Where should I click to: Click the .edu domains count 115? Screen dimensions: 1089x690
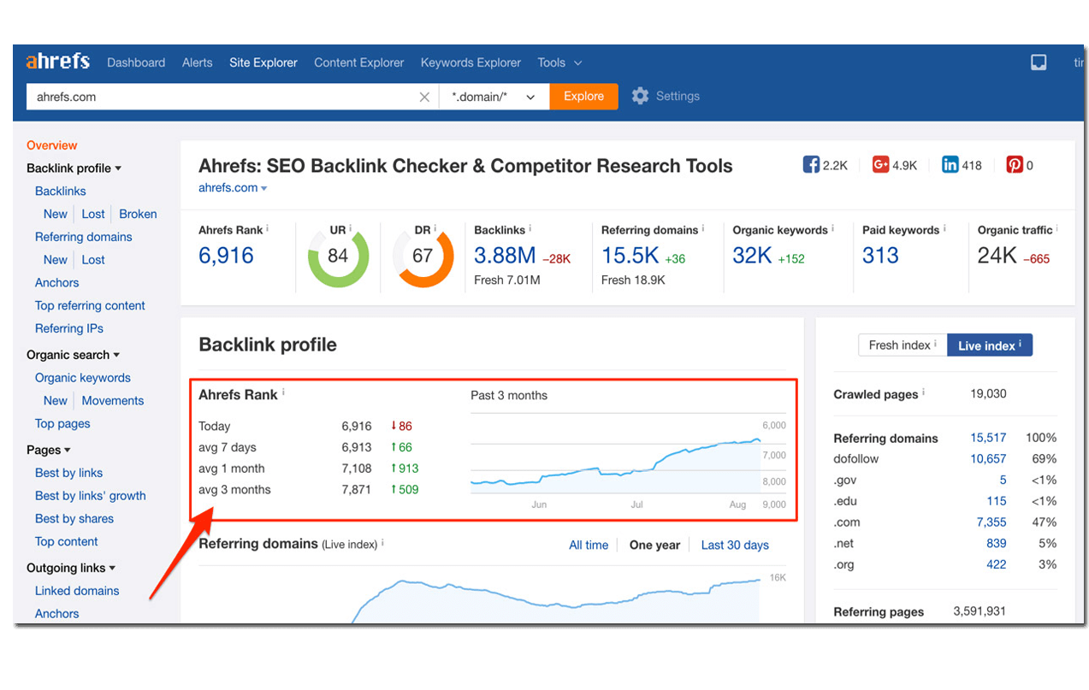pyautogui.click(x=997, y=501)
